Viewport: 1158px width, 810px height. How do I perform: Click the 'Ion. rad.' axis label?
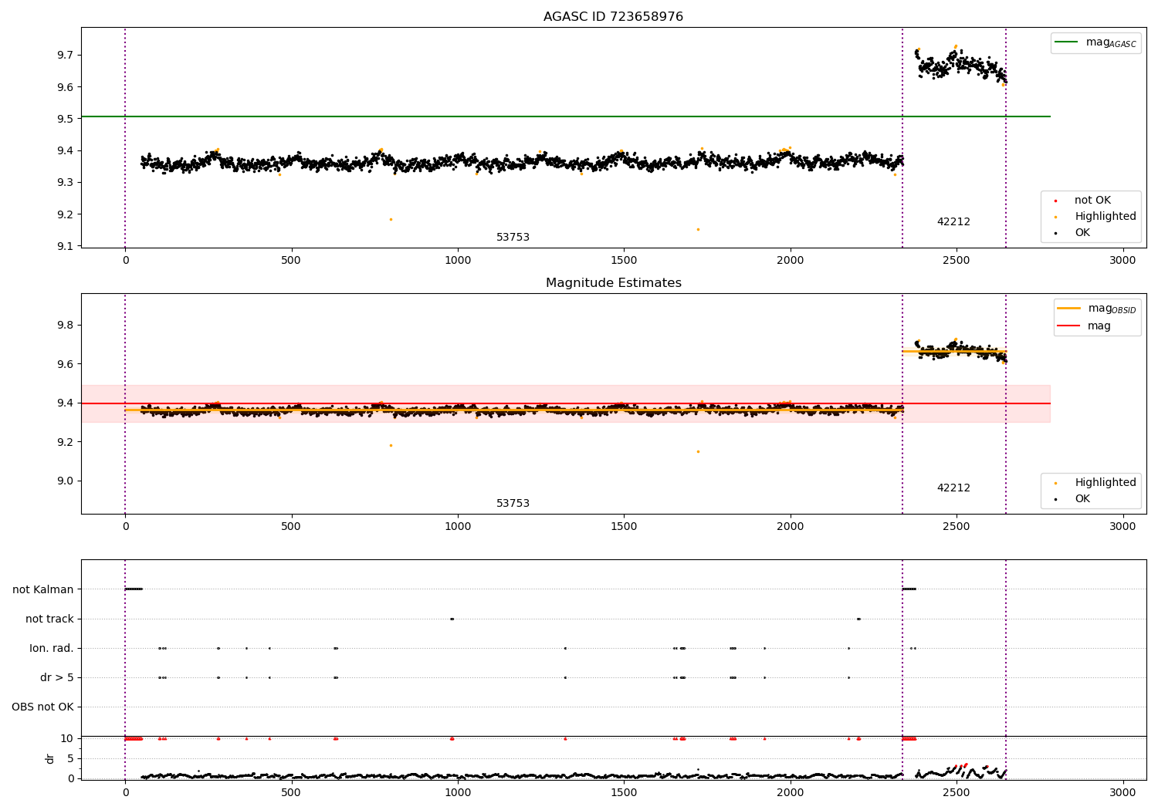[52, 648]
